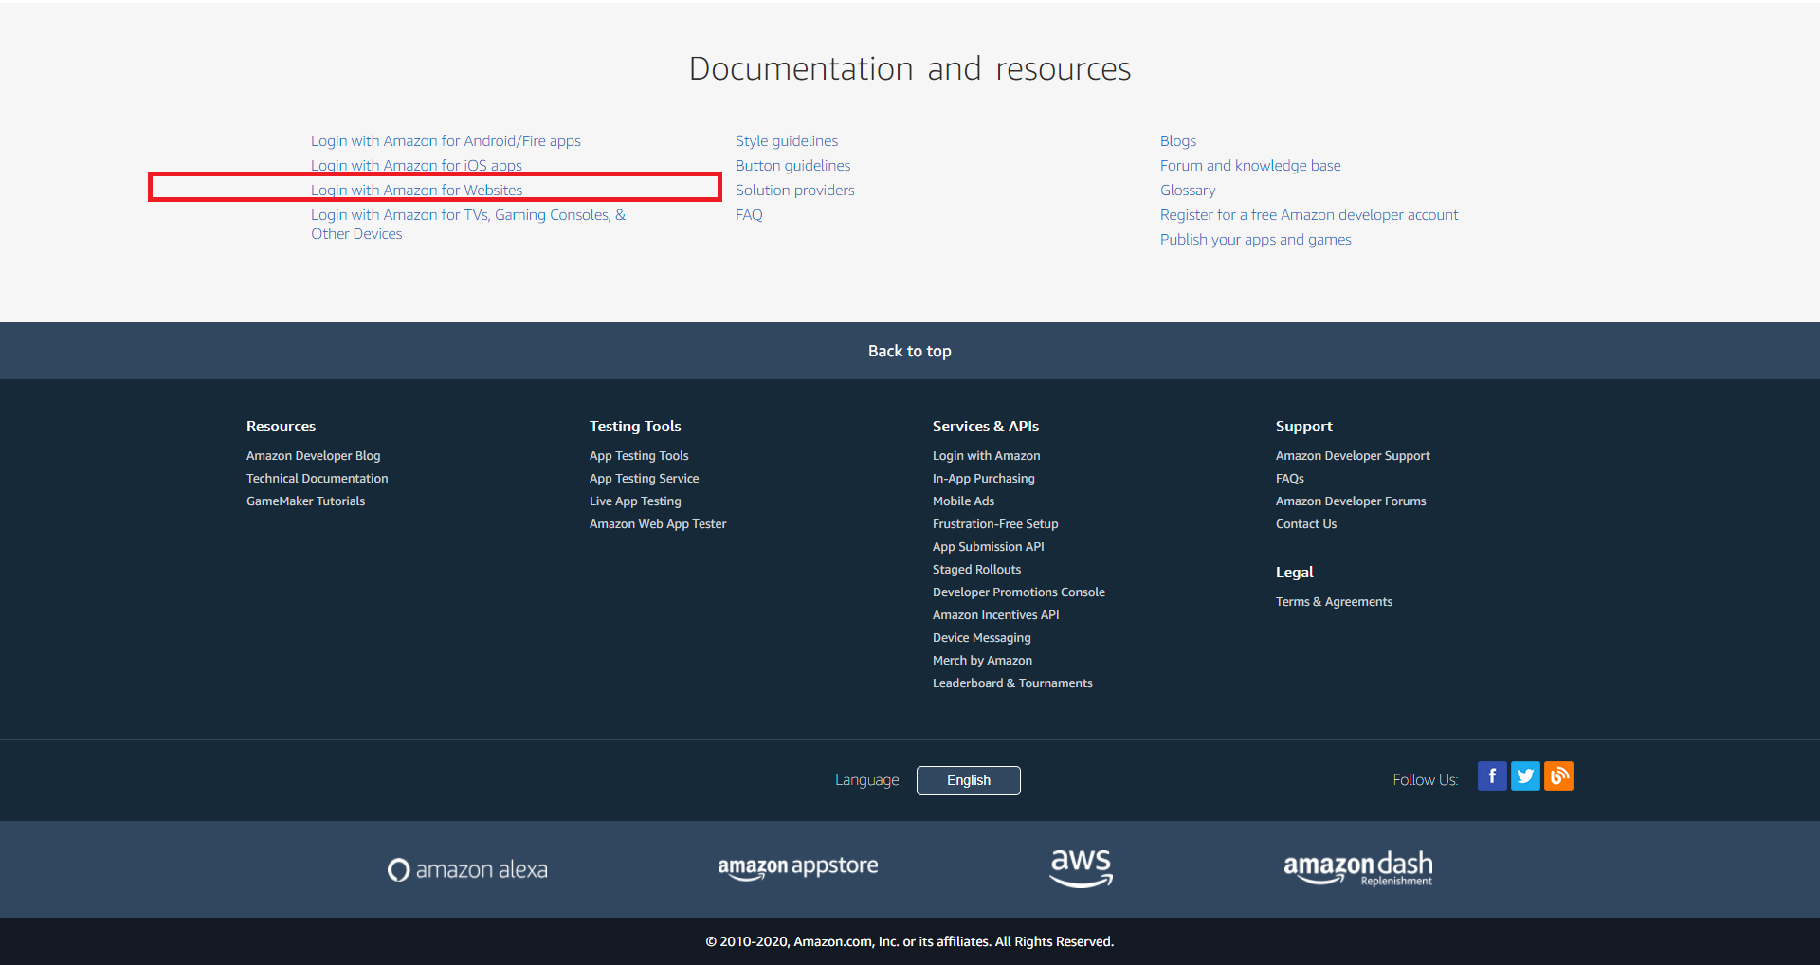The height and width of the screenshot is (965, 1820).
Task: Open the Amazon Alexa logo link
Action: (467, 869)
